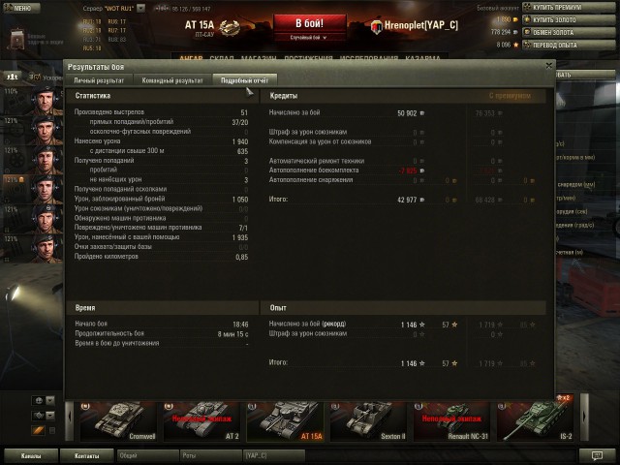Screen dimensions: 620x465
Task: Open the Контакты contacts button
Action: pyautogui.click(x=87, y=456)
